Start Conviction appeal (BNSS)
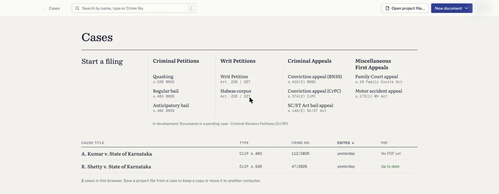Viewport: 499px width, 194px height. (x=315, y=79)
